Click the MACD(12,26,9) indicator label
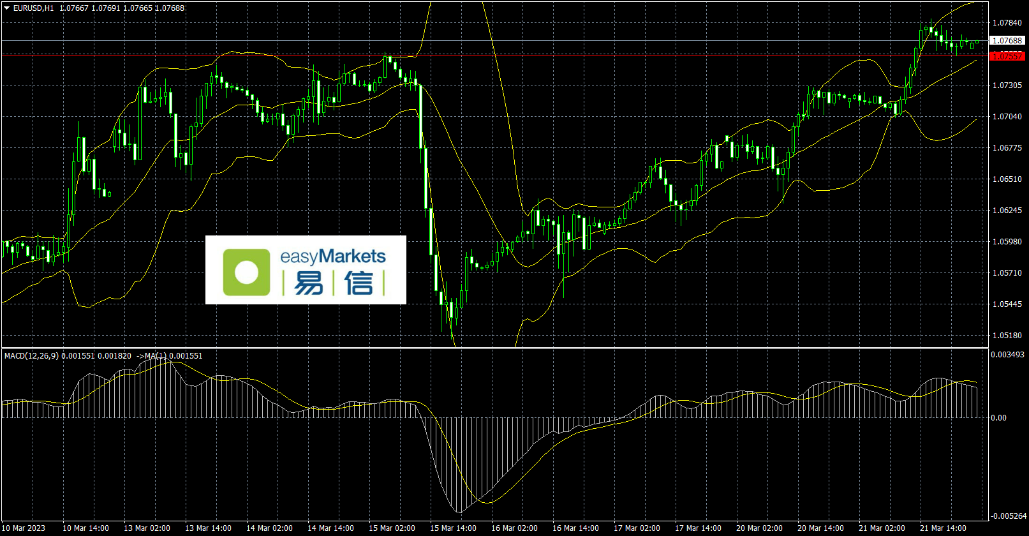Viewport: 1029px width, 536px height. [x=32, y=356]
